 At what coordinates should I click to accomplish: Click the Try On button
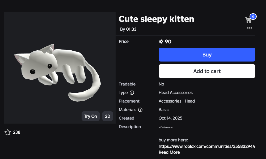91,116
